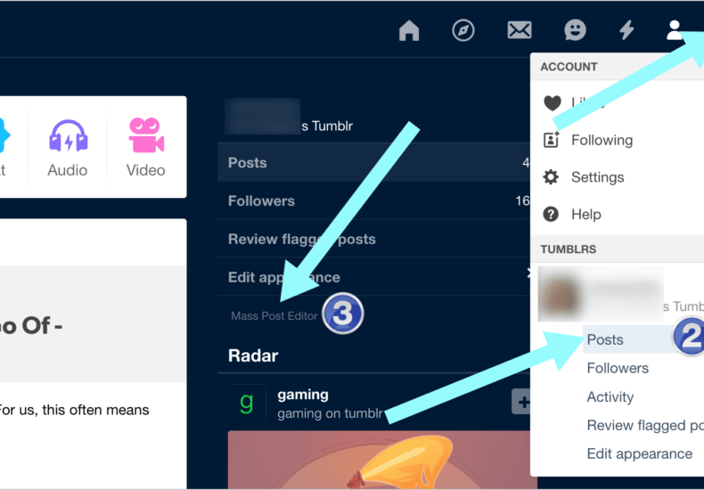Click the question mark Help icon
Screen dimensions: 704x490
tap(551, 214)
